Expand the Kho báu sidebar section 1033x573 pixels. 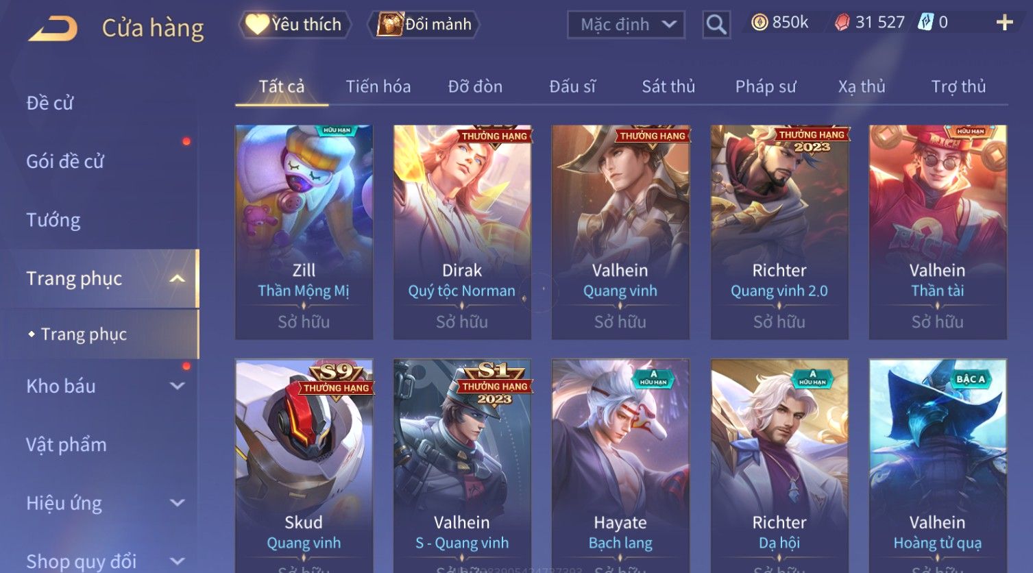click(177, 386)
